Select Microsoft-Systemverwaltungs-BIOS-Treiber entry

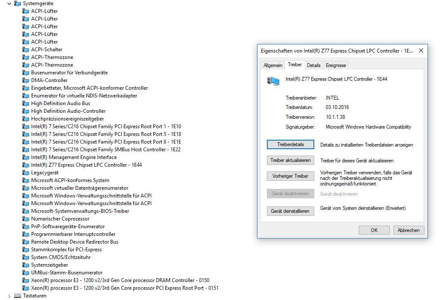[80, 211]
